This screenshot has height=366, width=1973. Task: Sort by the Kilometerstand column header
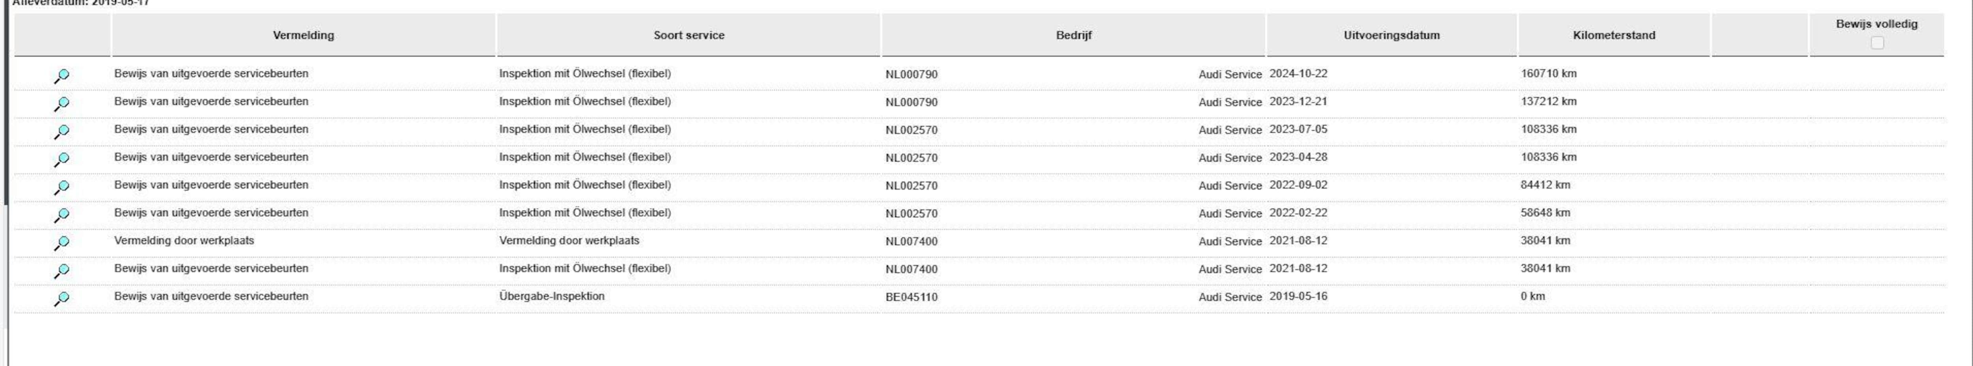coord(1614,35)
